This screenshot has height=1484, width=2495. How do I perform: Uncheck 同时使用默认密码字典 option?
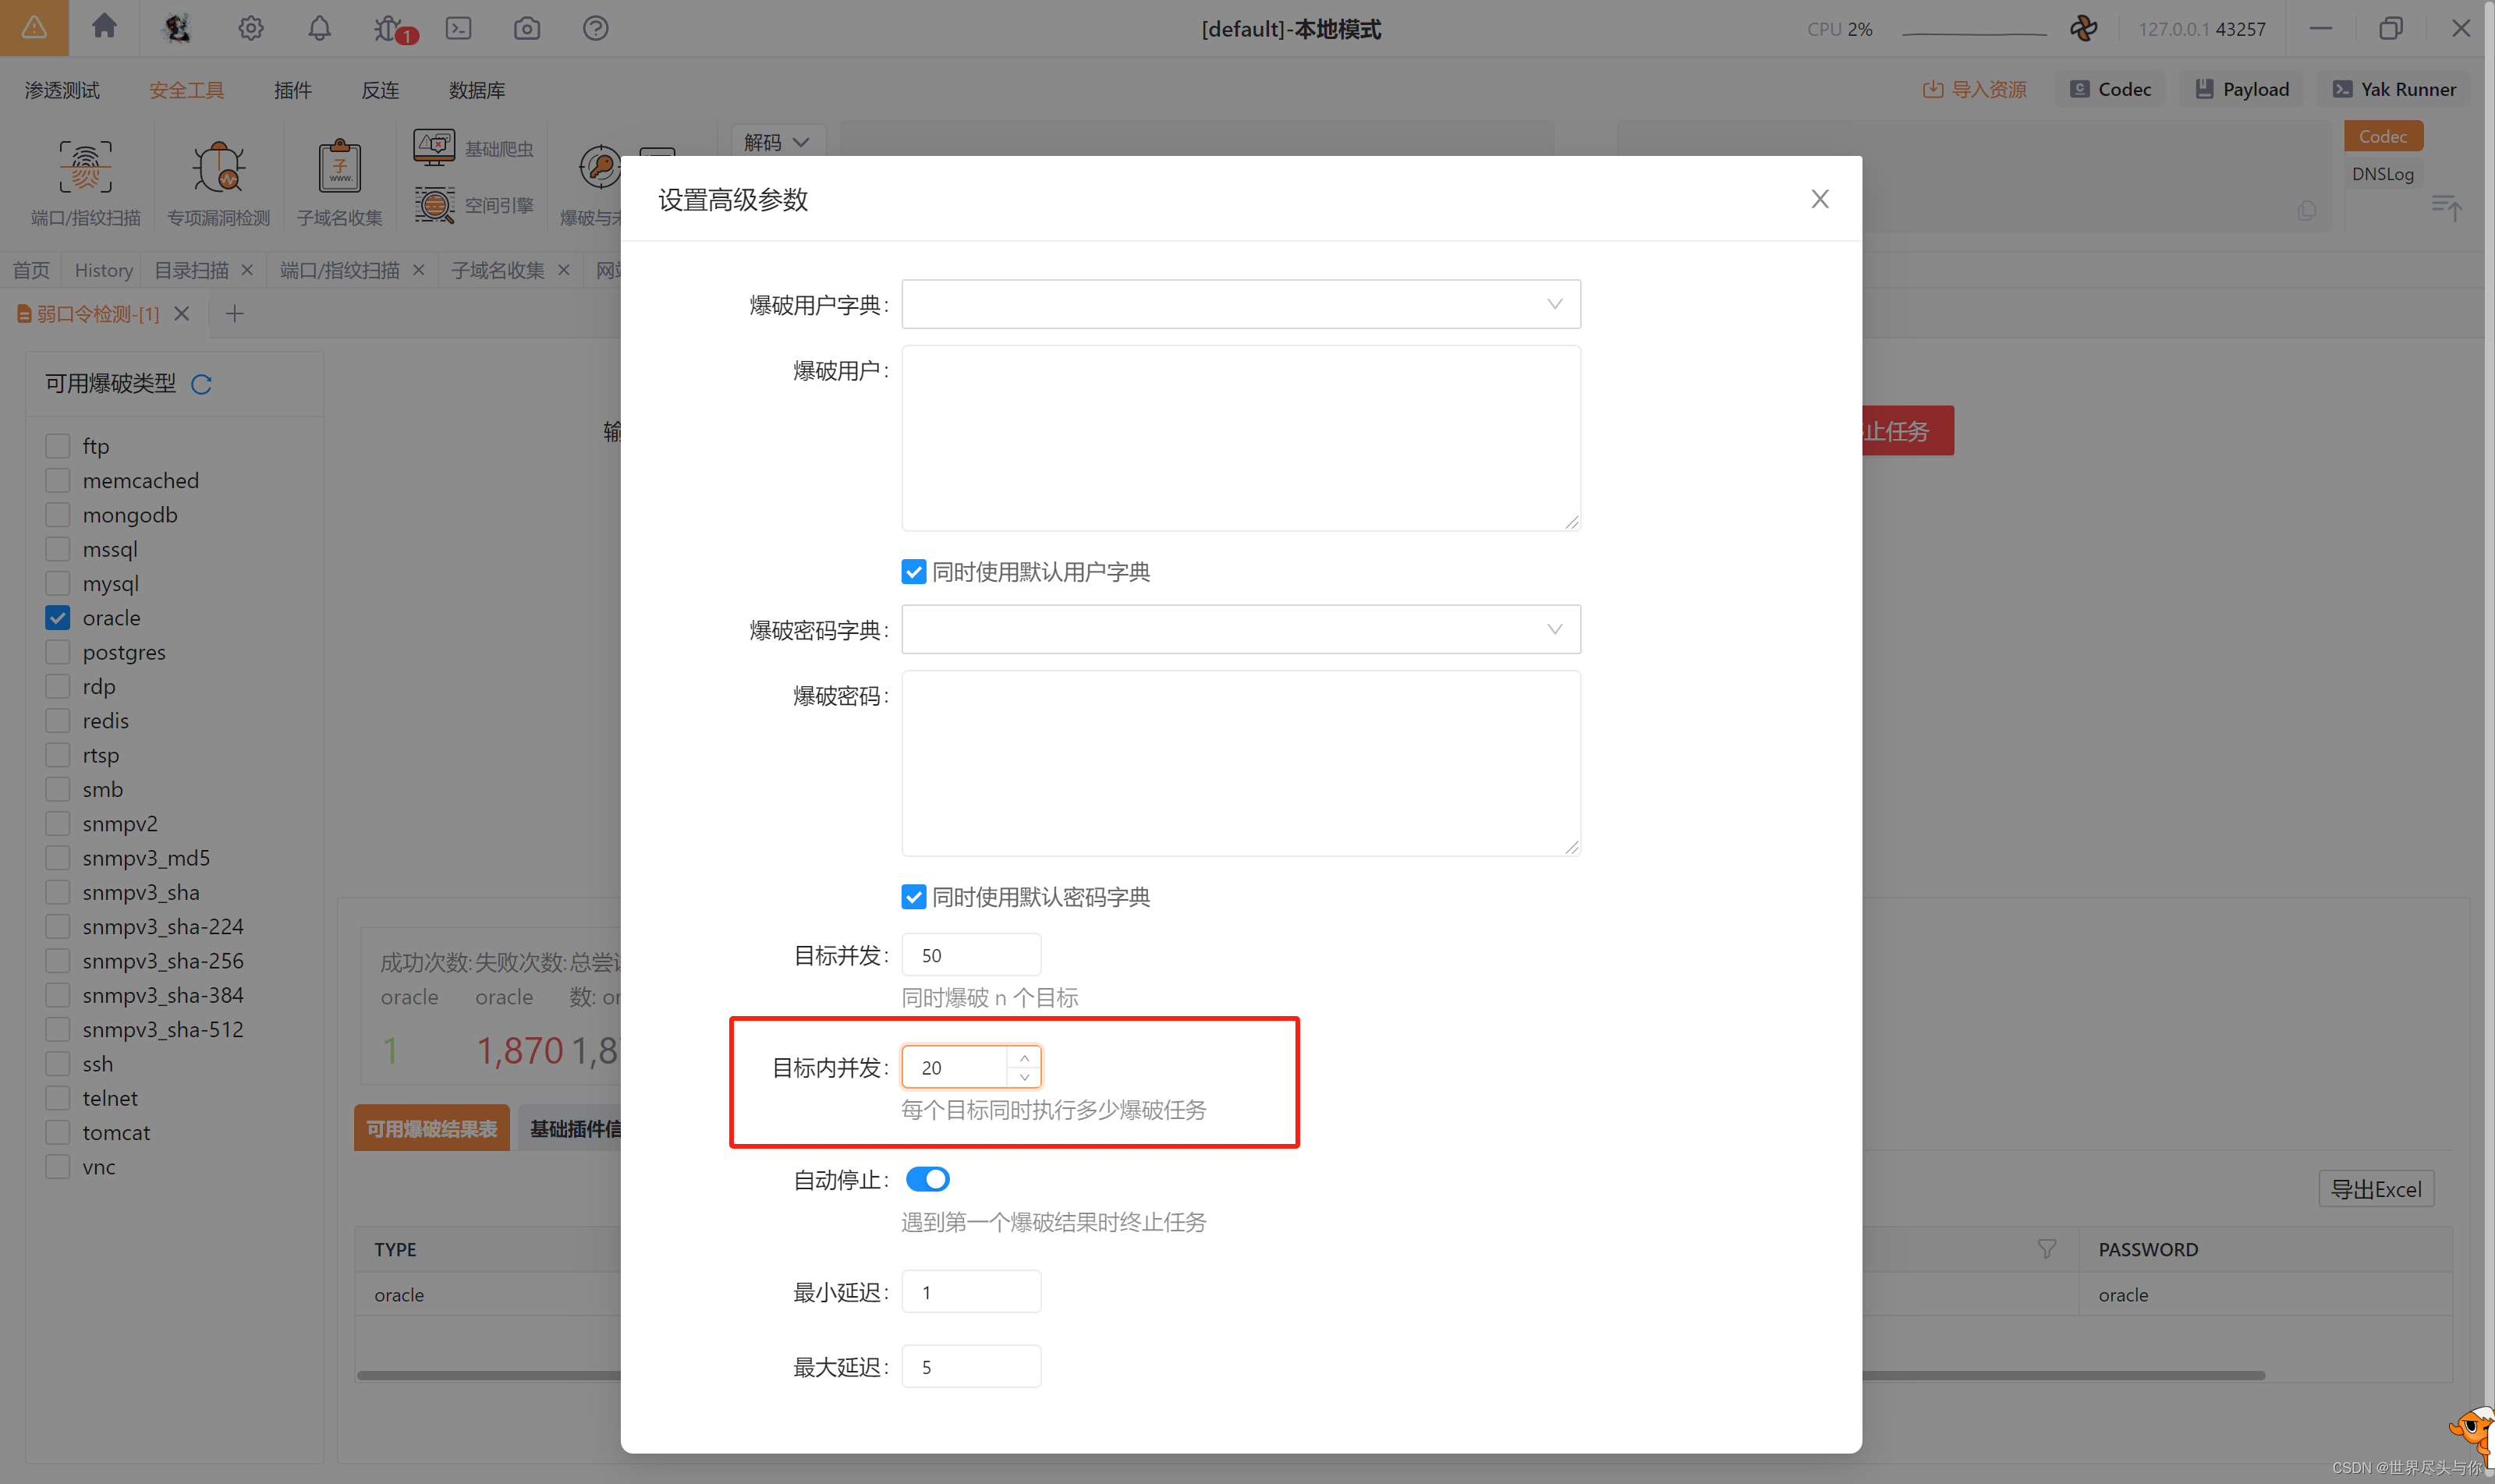(913, 896)
